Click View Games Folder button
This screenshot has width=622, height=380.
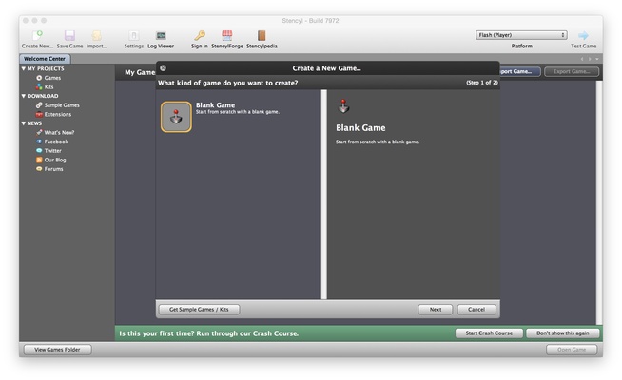(x=57, y=350)
